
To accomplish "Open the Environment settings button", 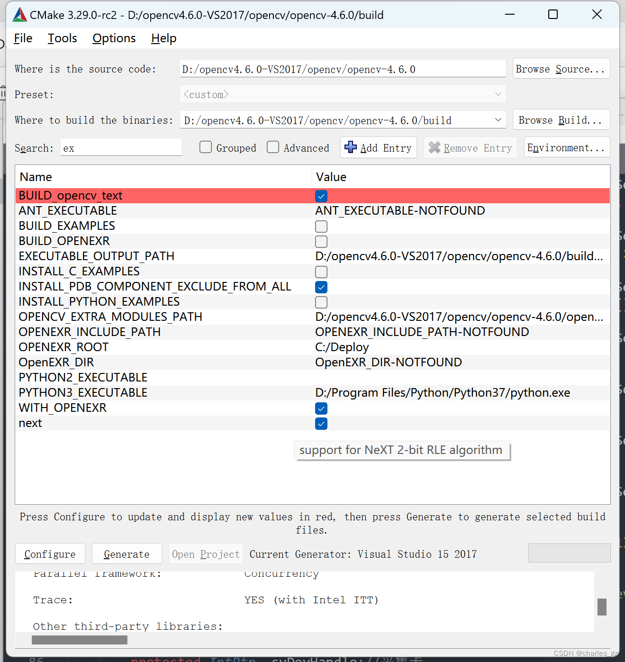I will coord(567,147).
